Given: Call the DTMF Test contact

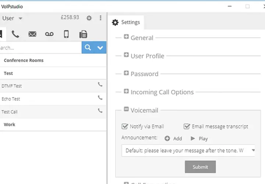Looking at the screenshot, I should pyautogui.click(x=100, y=84).
